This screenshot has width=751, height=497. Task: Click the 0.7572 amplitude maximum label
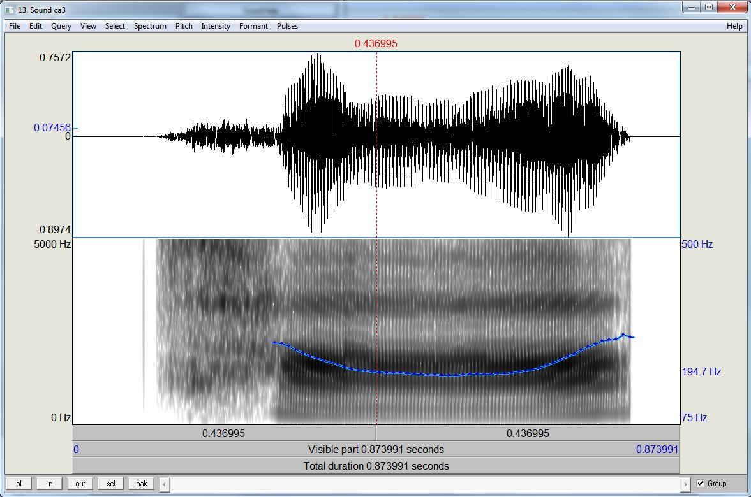pos(55,57)
